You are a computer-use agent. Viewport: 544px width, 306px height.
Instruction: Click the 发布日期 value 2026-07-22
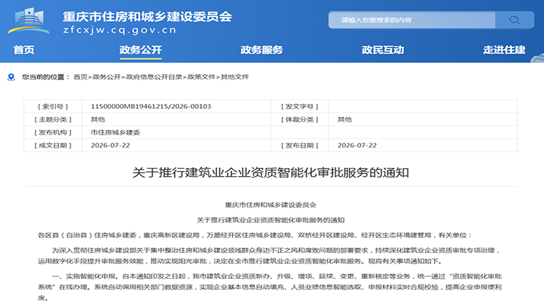(x=357, y=146)
